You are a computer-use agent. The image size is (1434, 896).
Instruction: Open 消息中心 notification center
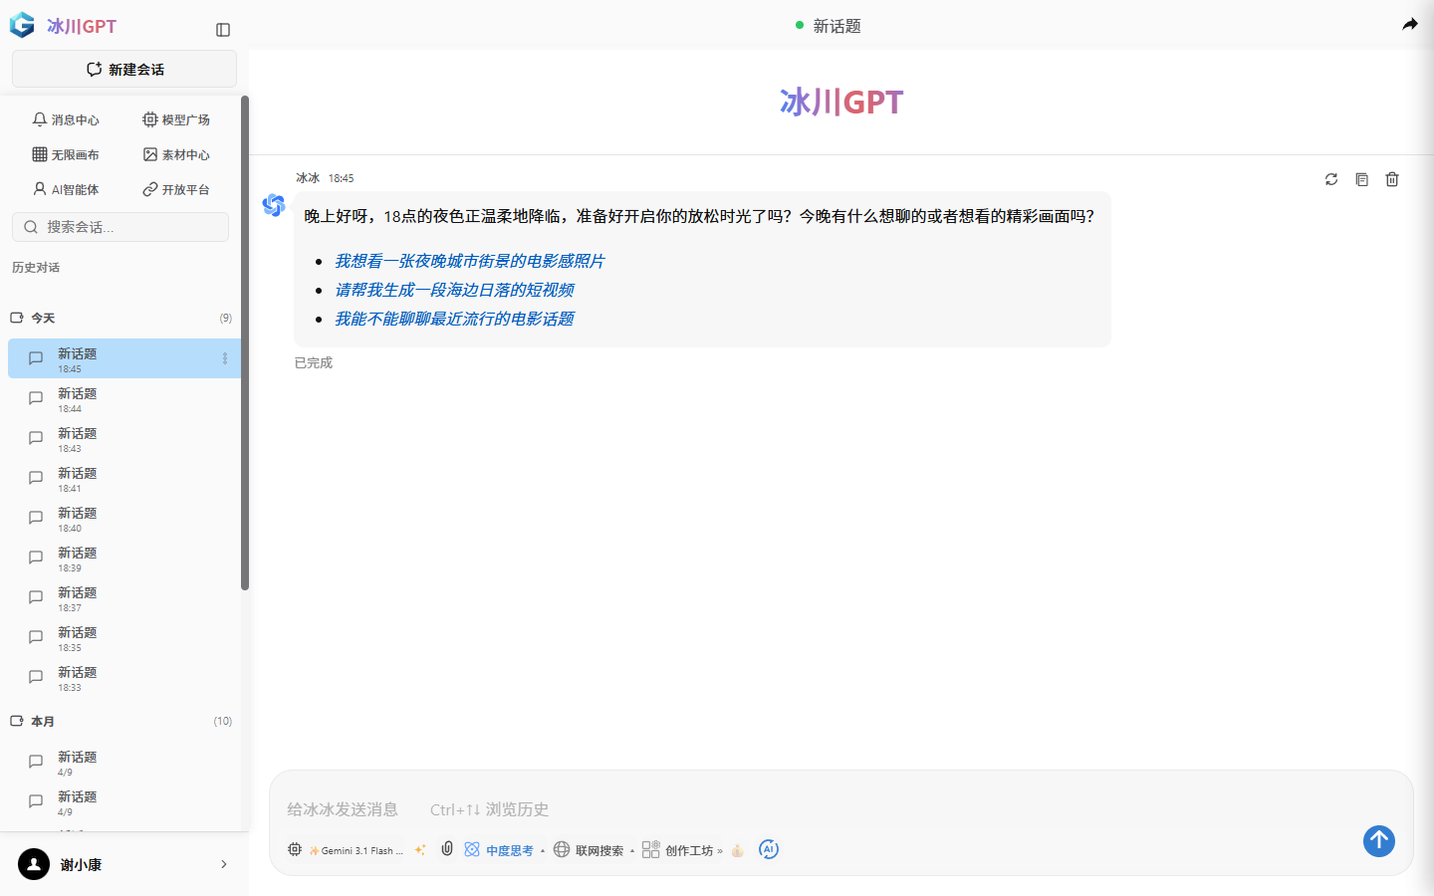pos(66,119)
